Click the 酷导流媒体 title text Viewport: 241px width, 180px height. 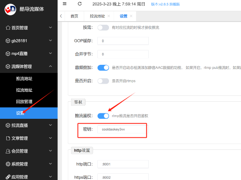click(x=32, y=9)
